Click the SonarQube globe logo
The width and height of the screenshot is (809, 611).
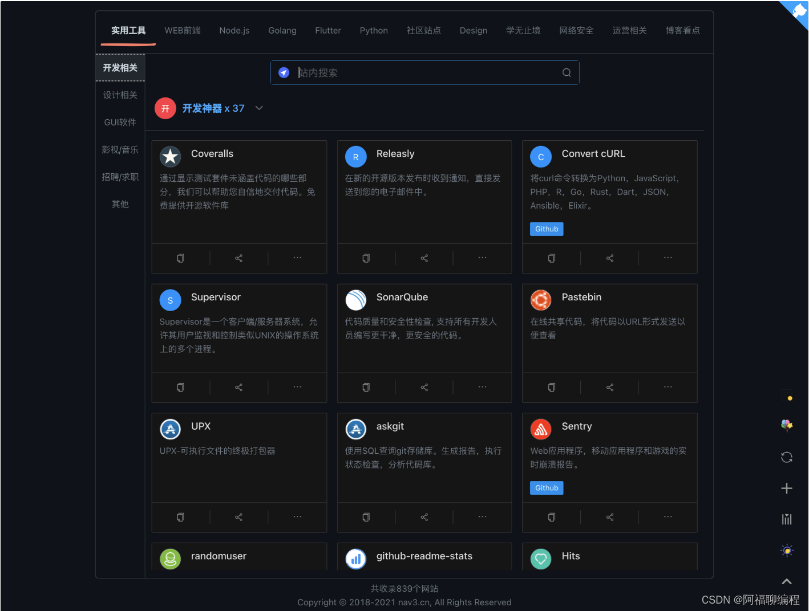[x=355, y=300]
